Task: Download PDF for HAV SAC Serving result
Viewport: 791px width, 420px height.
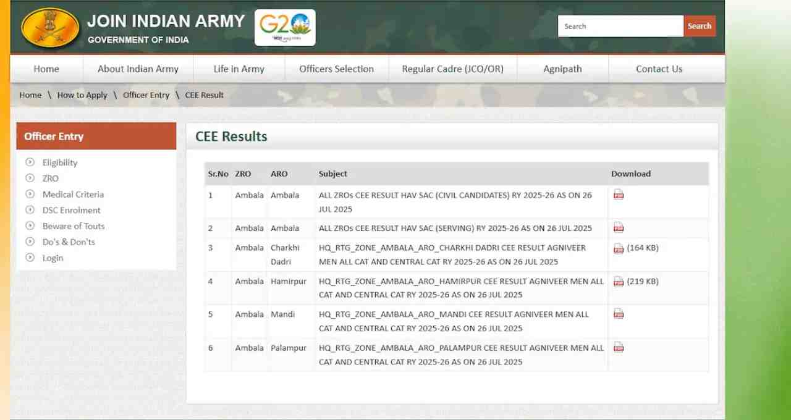Action: click(619, 228)
